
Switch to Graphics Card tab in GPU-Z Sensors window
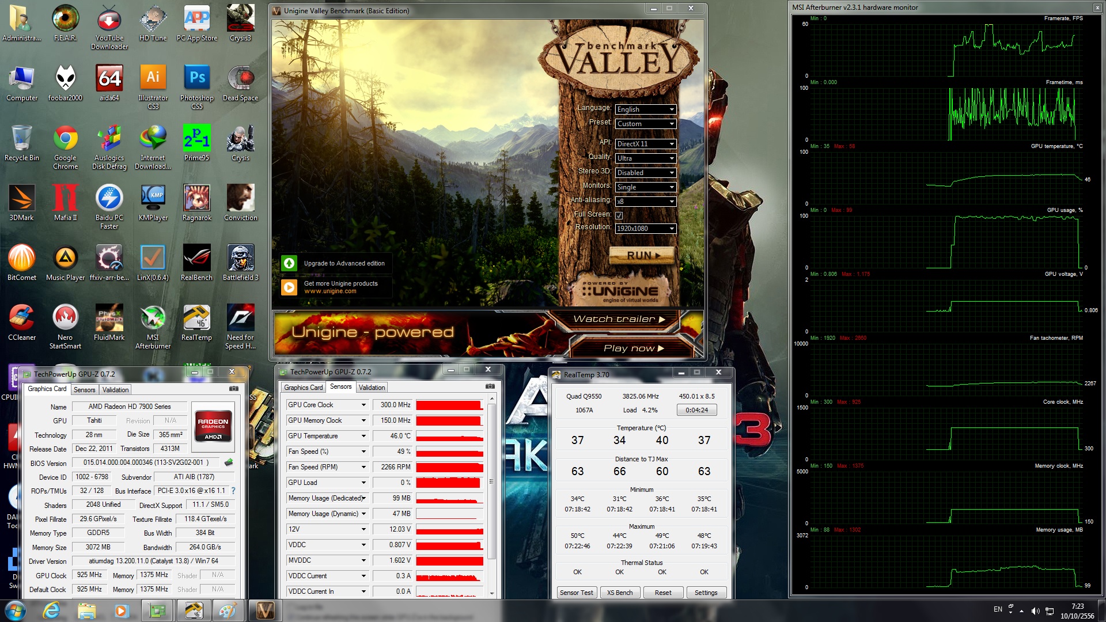304,388
